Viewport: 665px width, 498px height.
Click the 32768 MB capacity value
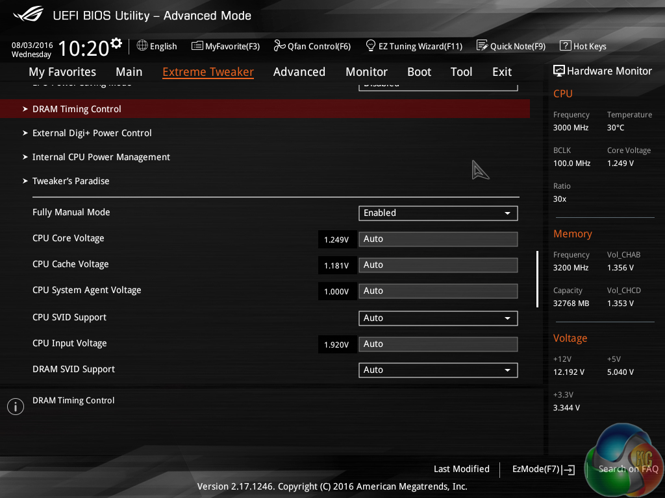point(571,303)
